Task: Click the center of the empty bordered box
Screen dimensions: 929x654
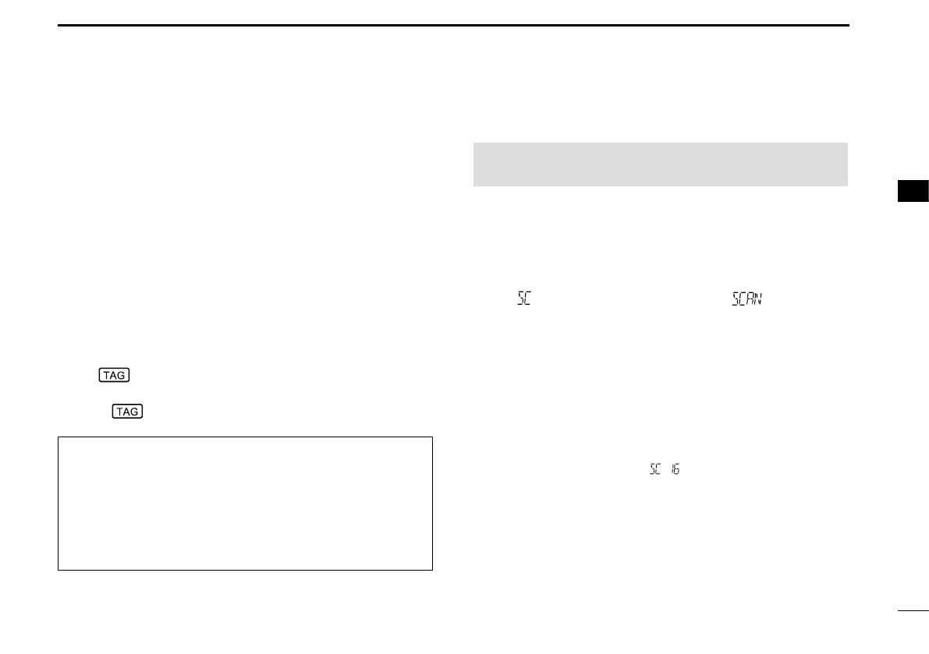Action: click(245, 504)
